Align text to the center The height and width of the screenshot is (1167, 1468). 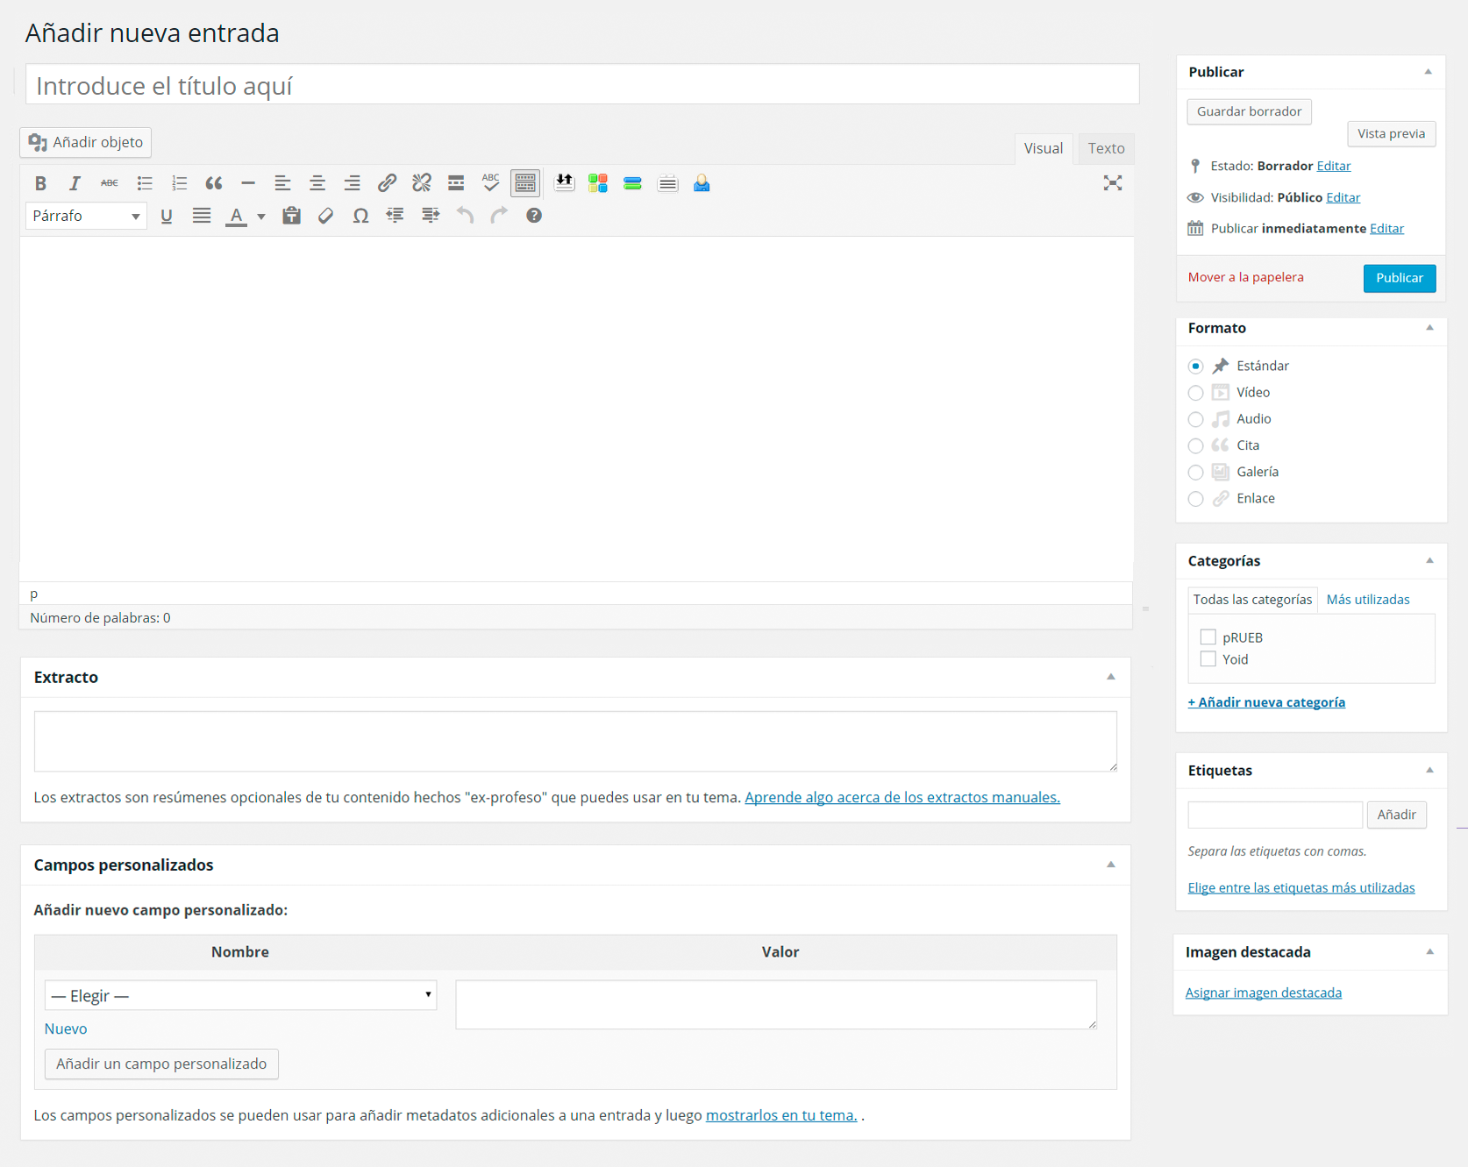(x=317, y=182)
